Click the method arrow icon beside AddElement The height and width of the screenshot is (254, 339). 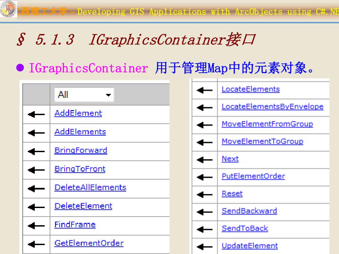(36, 114)
